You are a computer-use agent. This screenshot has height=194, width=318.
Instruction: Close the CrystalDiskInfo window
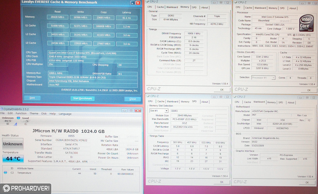[138, 111]
